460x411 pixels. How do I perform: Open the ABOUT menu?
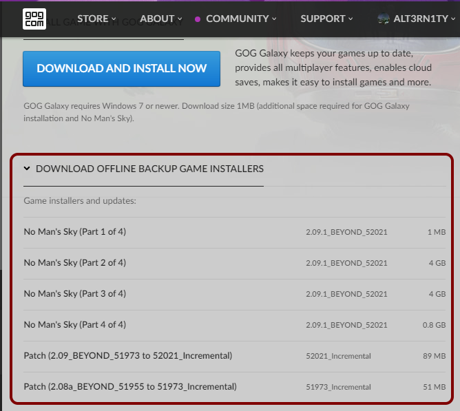click(x=160, y=19)
